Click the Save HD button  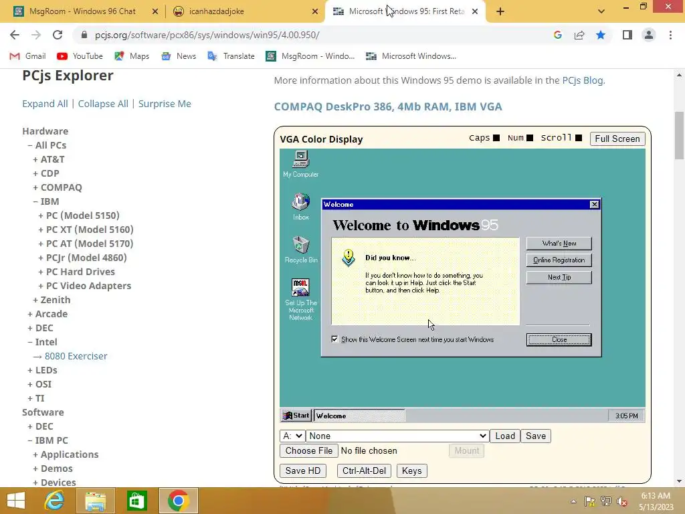(x=303, y=470)
